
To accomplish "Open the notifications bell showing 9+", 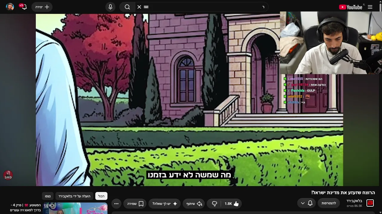I will tap(24, 7).
